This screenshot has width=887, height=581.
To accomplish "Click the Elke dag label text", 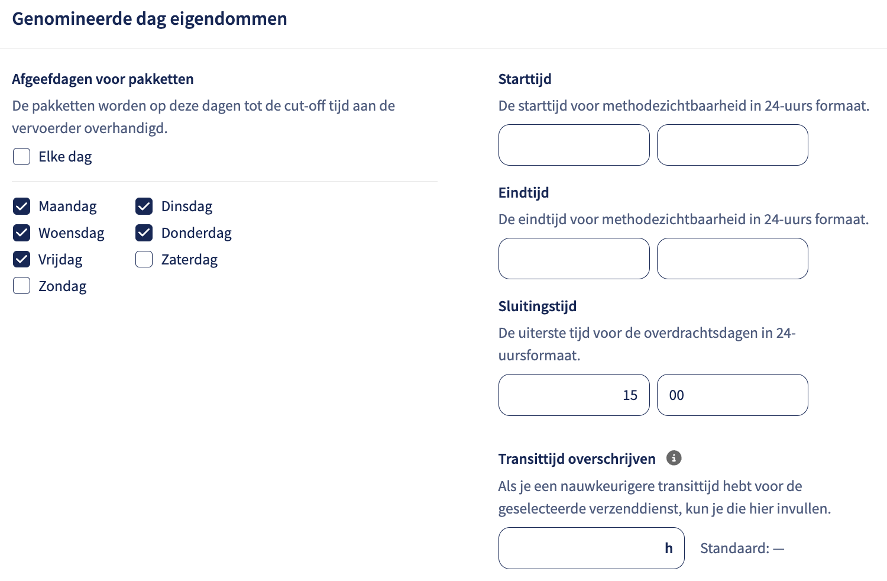I will (x=65, y=157).
